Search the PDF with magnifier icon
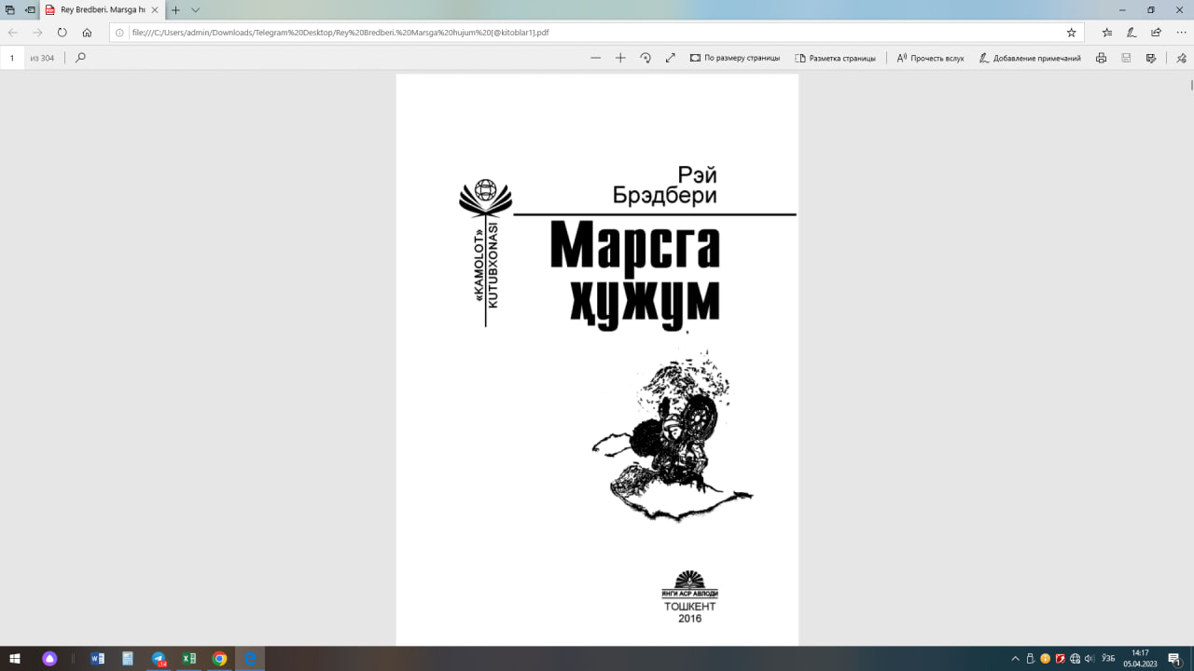 click(x=80, y=58)
